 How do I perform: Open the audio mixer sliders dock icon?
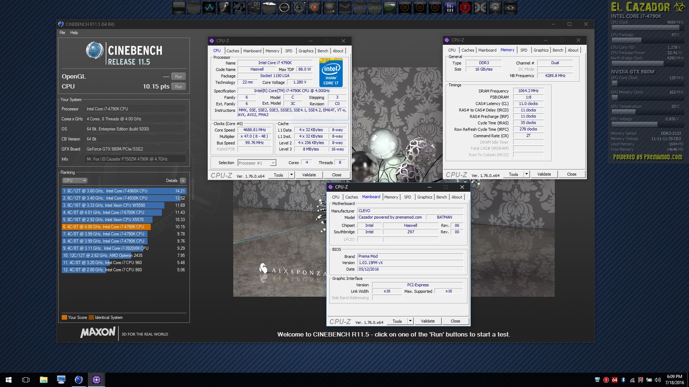coord(254,8)
